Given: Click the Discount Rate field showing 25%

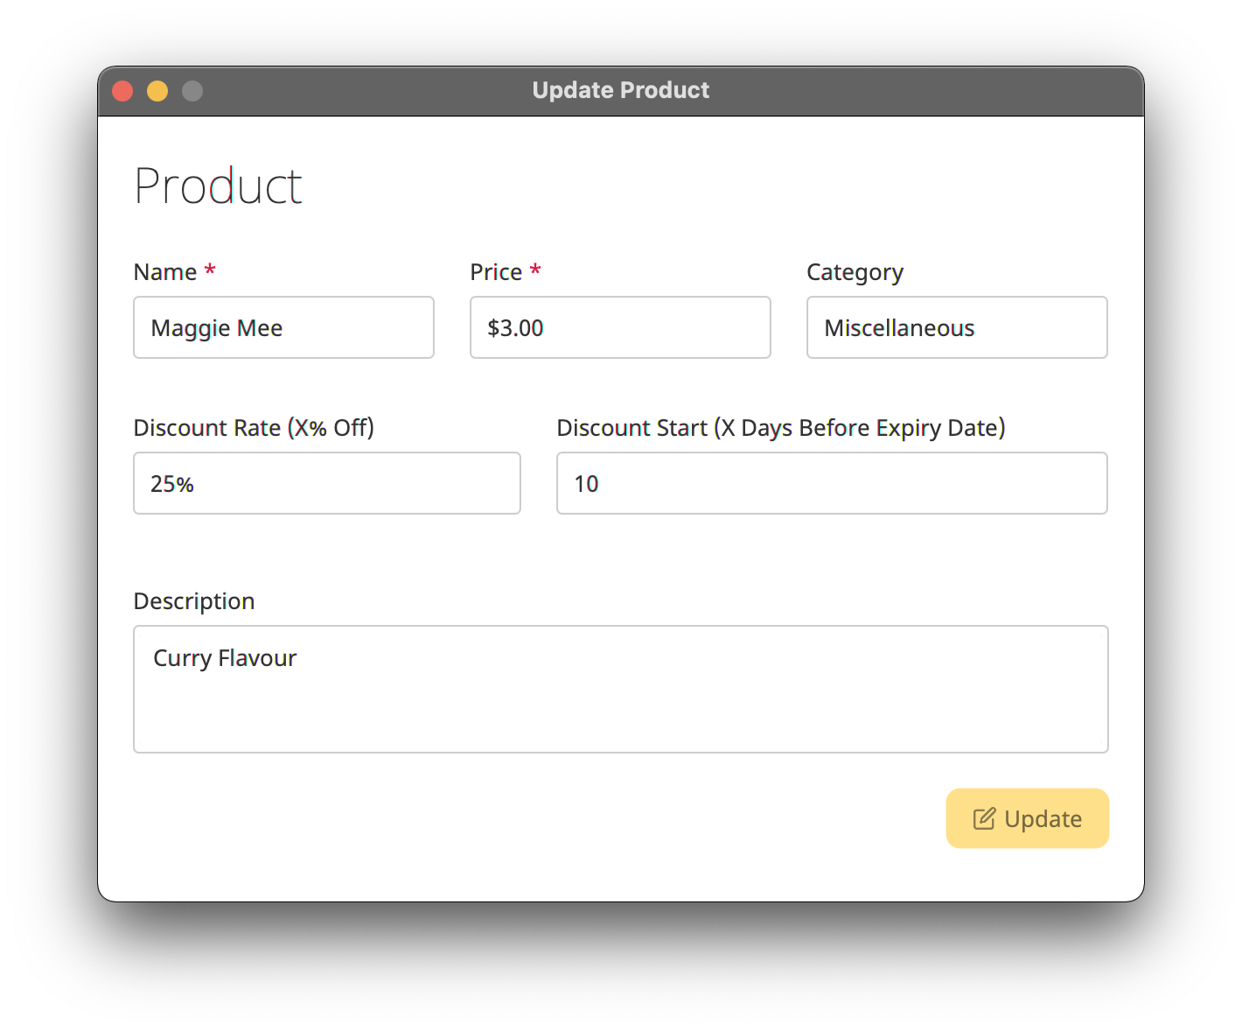Looking at the screenshot, I should pos(326,483).
